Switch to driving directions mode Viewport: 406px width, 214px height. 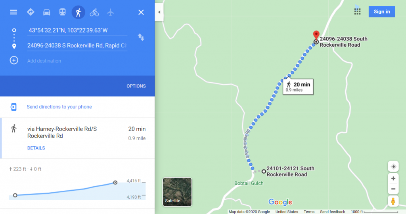click(47, 12)
